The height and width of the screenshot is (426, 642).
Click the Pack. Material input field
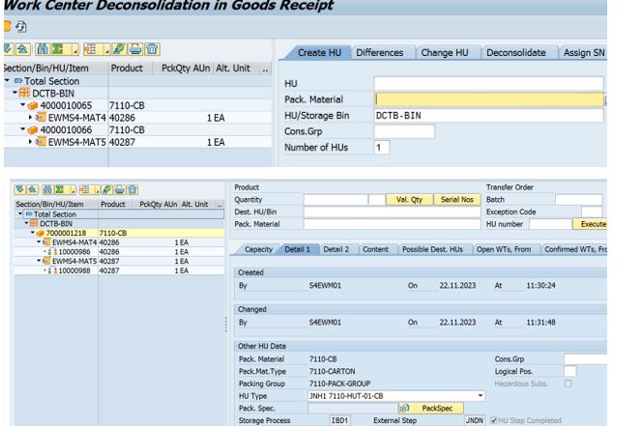(x=487, y=99)
